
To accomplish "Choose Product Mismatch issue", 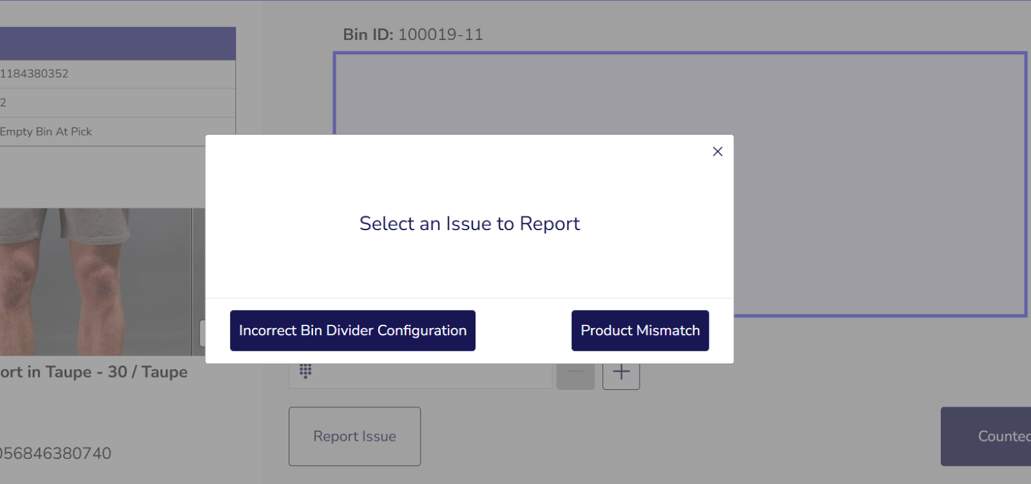I will 640,331.
